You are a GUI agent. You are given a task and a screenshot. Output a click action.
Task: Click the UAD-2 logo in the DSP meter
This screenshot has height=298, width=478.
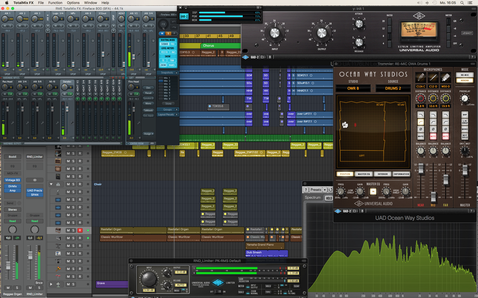coord(184,16)
